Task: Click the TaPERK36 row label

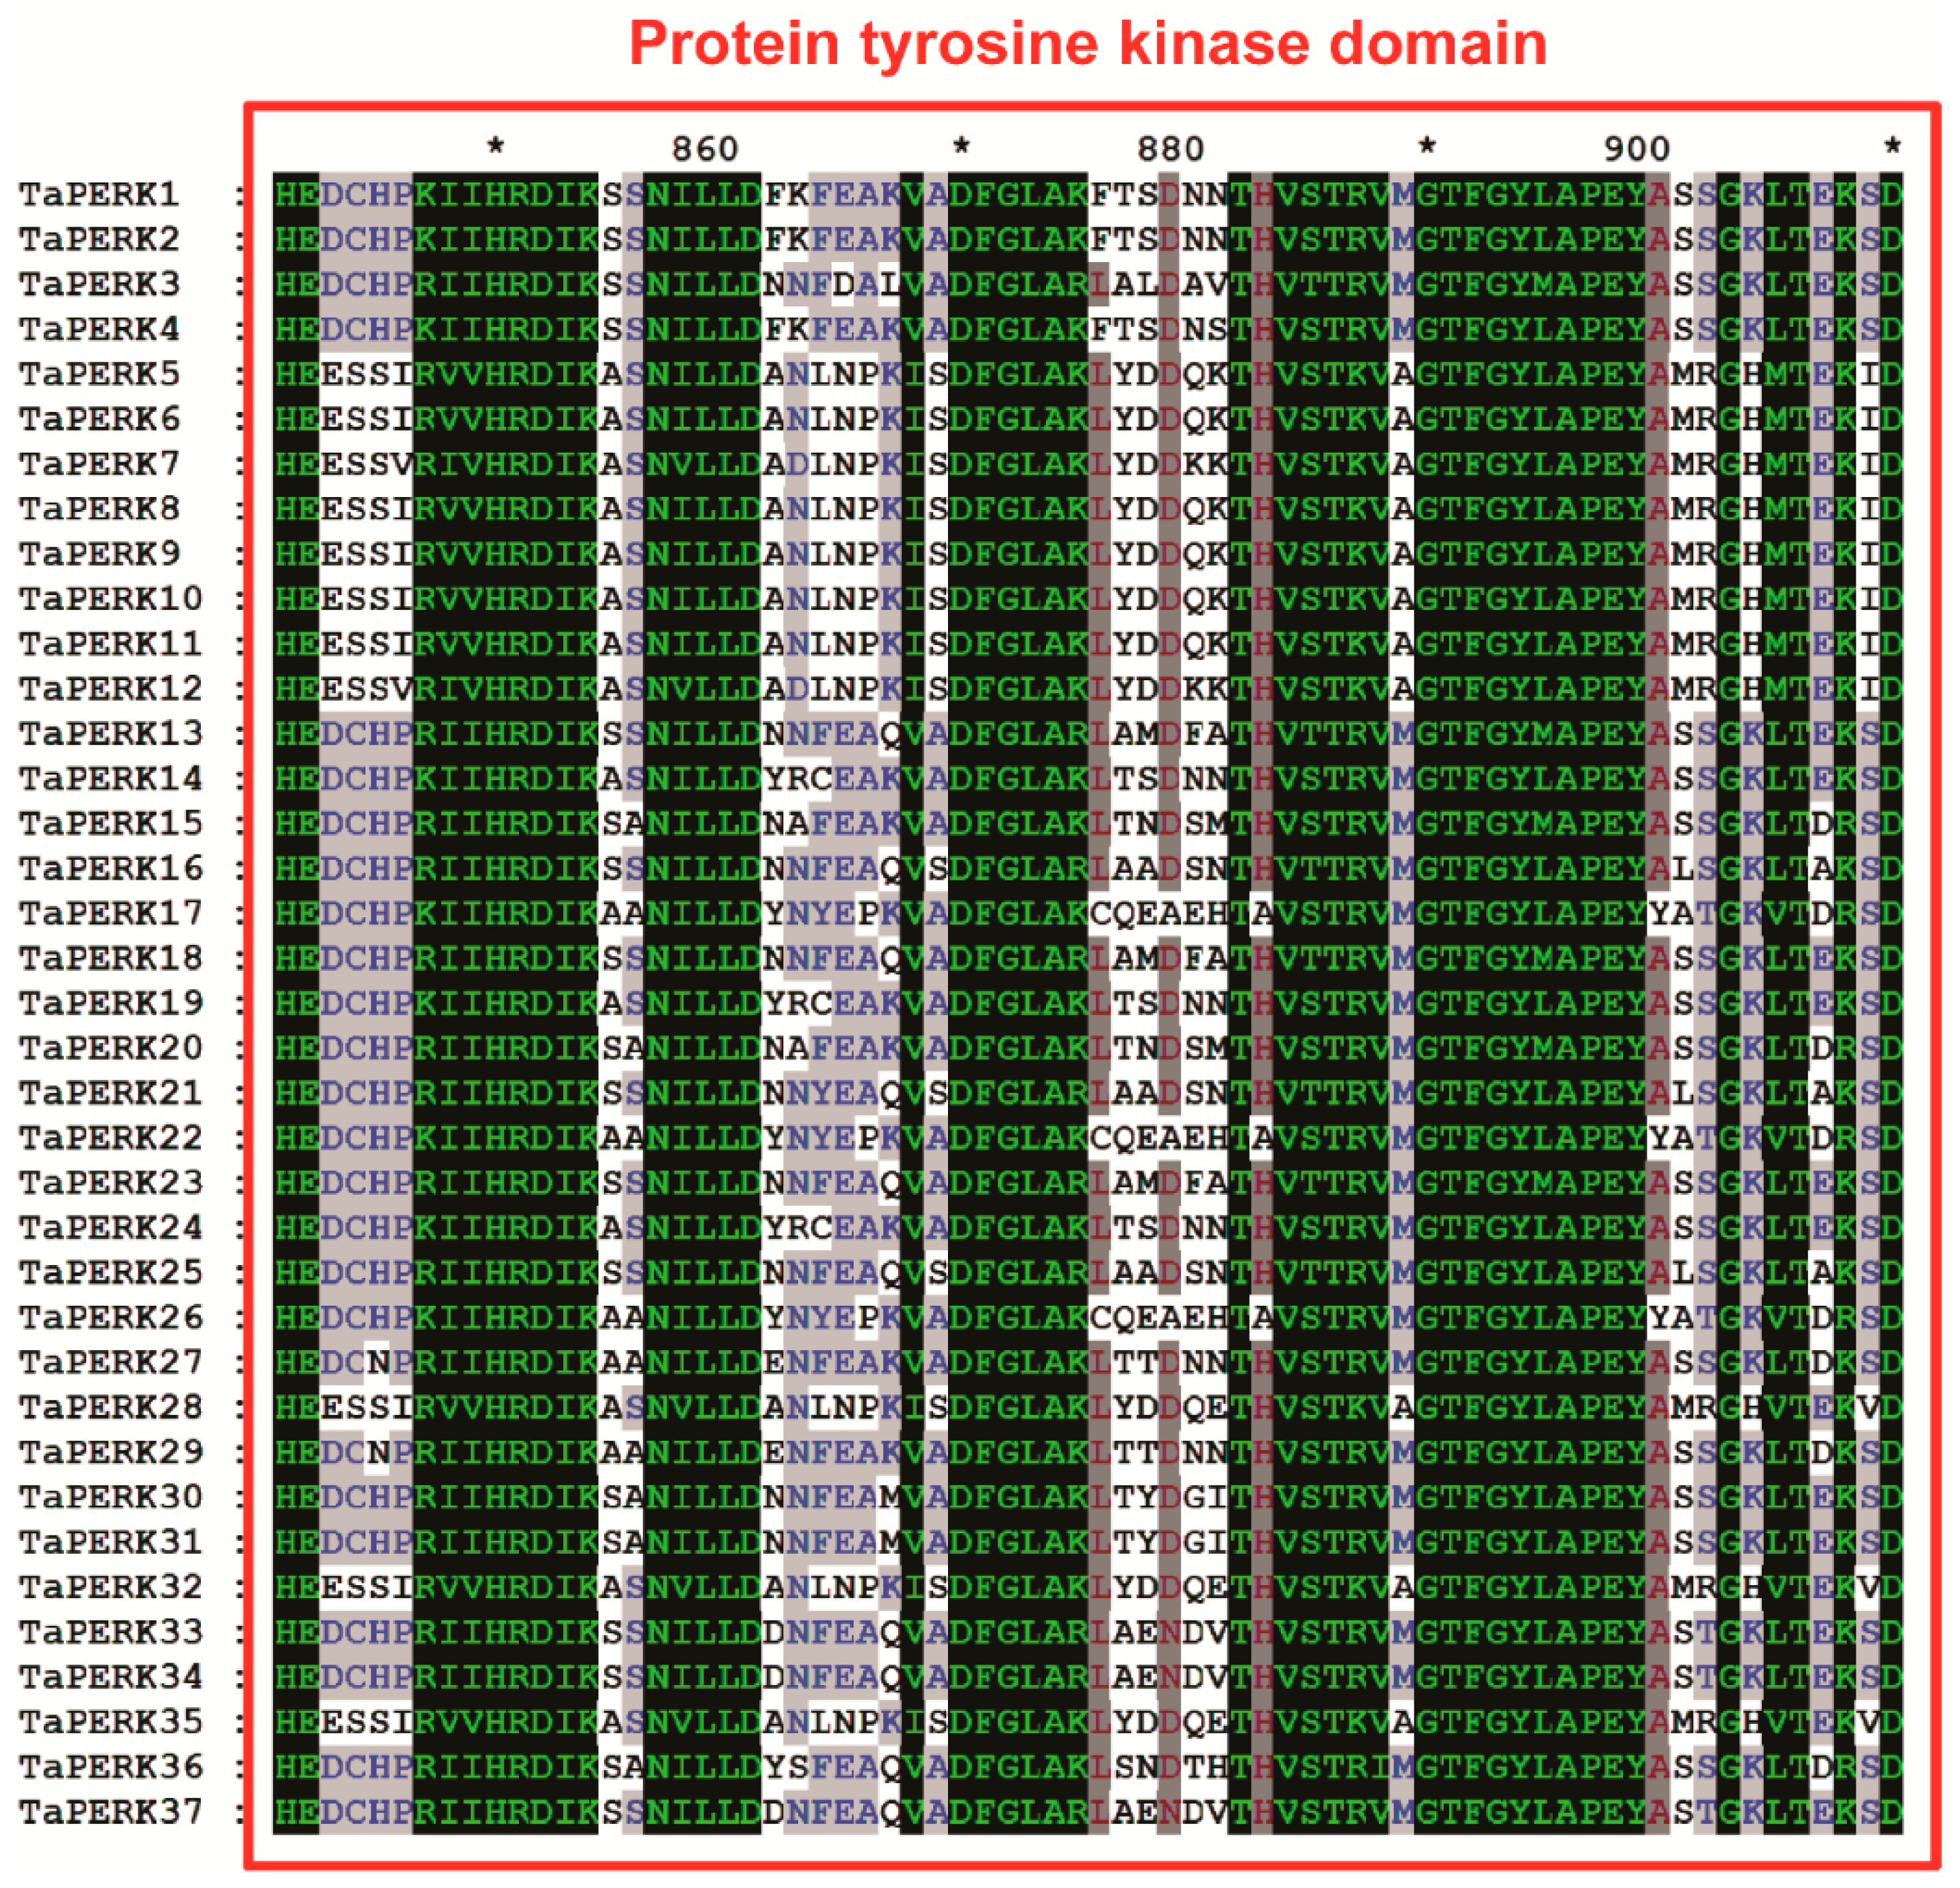Action: [x=110, y=1767]
